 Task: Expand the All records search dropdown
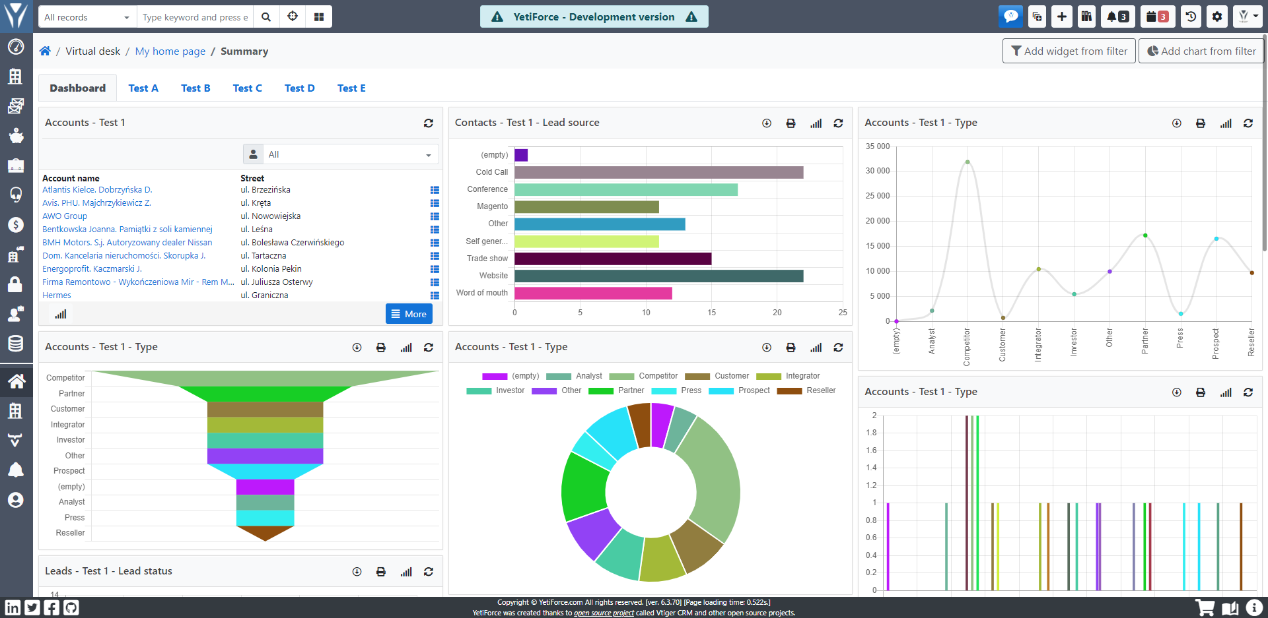(x=87, y=17)
